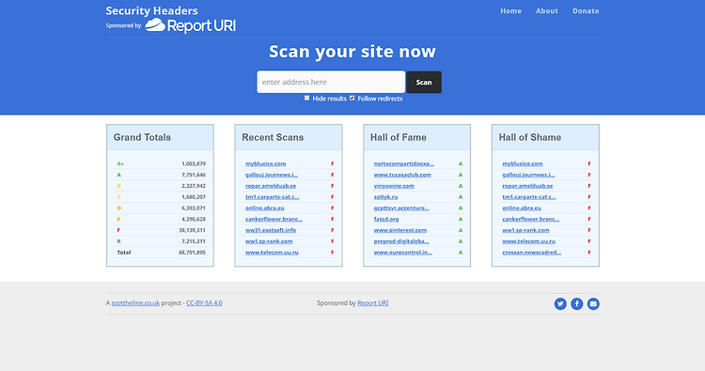Screen dimensions: 705x371
Task: Focus the enter address here field
Action: tap(331, 83)
